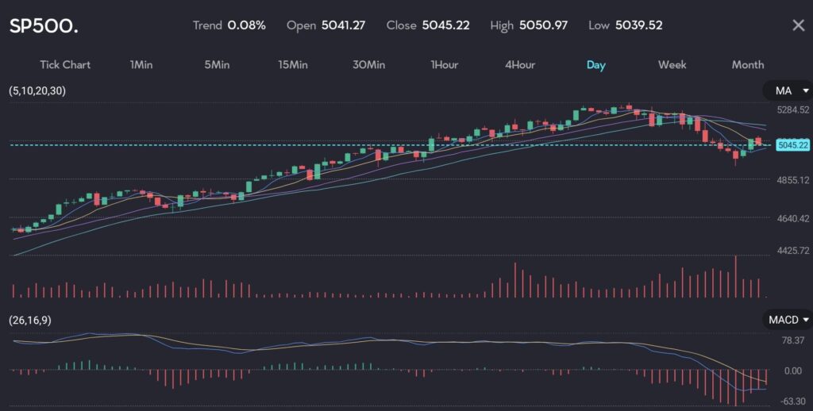This screenshot has height=411, width=813.
Task: Click the tallest volume bar
Action: click(x=736, y=276)
